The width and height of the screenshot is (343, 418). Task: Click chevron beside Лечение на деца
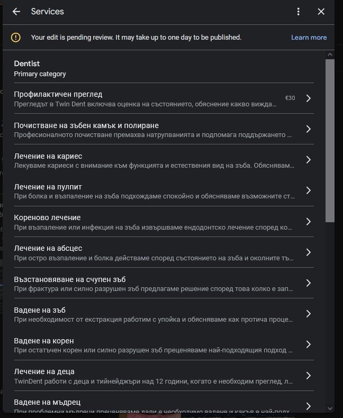click(x=308, y=375)
